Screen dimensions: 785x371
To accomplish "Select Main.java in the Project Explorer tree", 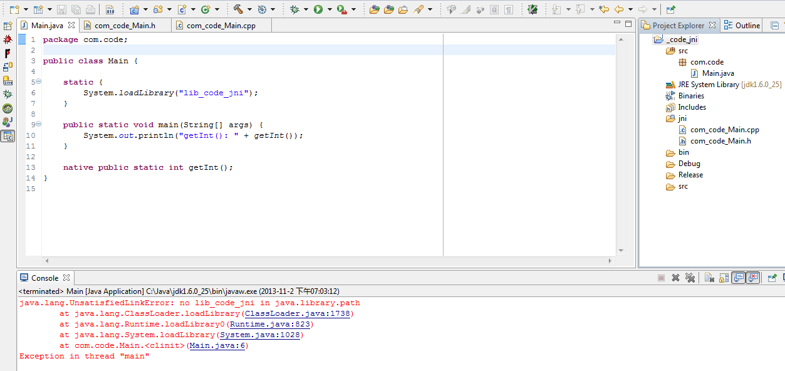I will [712, 73].
